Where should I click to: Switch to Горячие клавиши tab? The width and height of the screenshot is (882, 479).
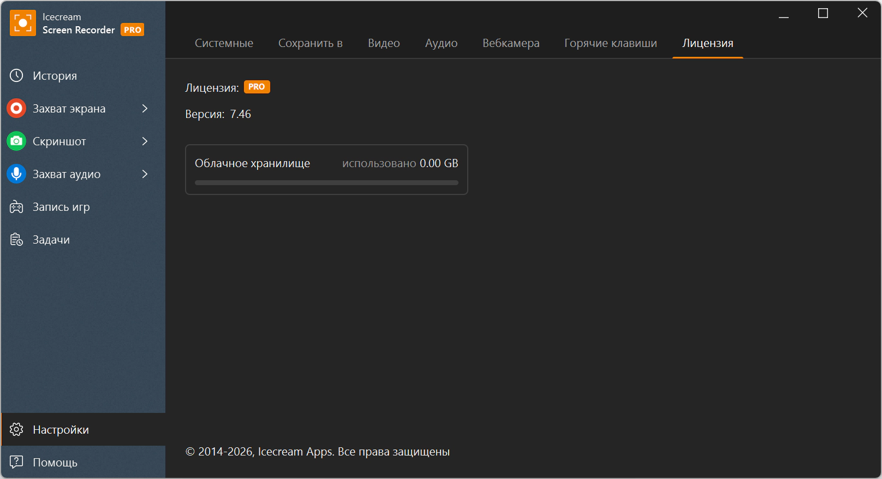[x=611, y=43]
